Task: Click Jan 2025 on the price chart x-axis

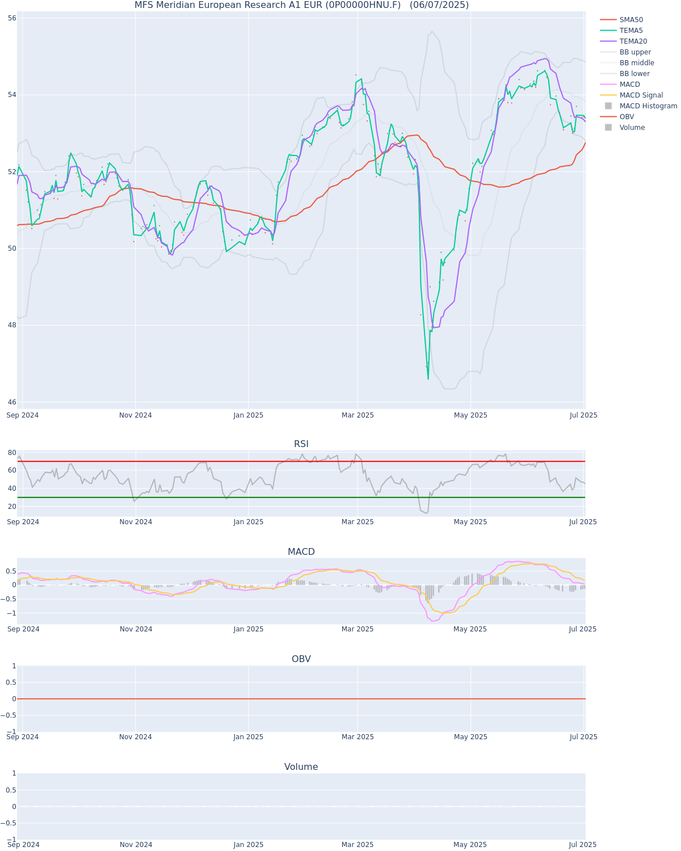Action: tap(249, 415)
